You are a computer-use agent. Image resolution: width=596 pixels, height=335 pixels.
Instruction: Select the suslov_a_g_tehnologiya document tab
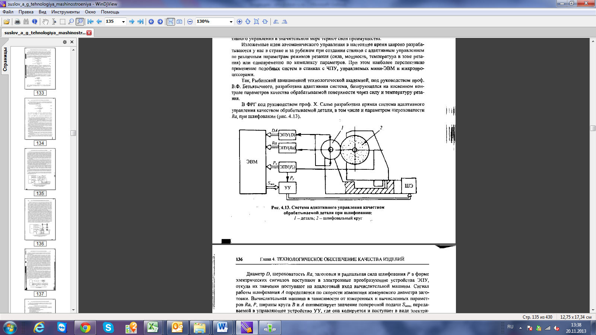(45, 33)
